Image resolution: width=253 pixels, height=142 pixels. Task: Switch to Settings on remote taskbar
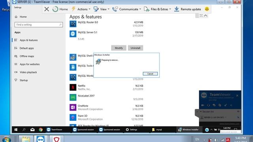pyautogui.click(x=132, y=130)
